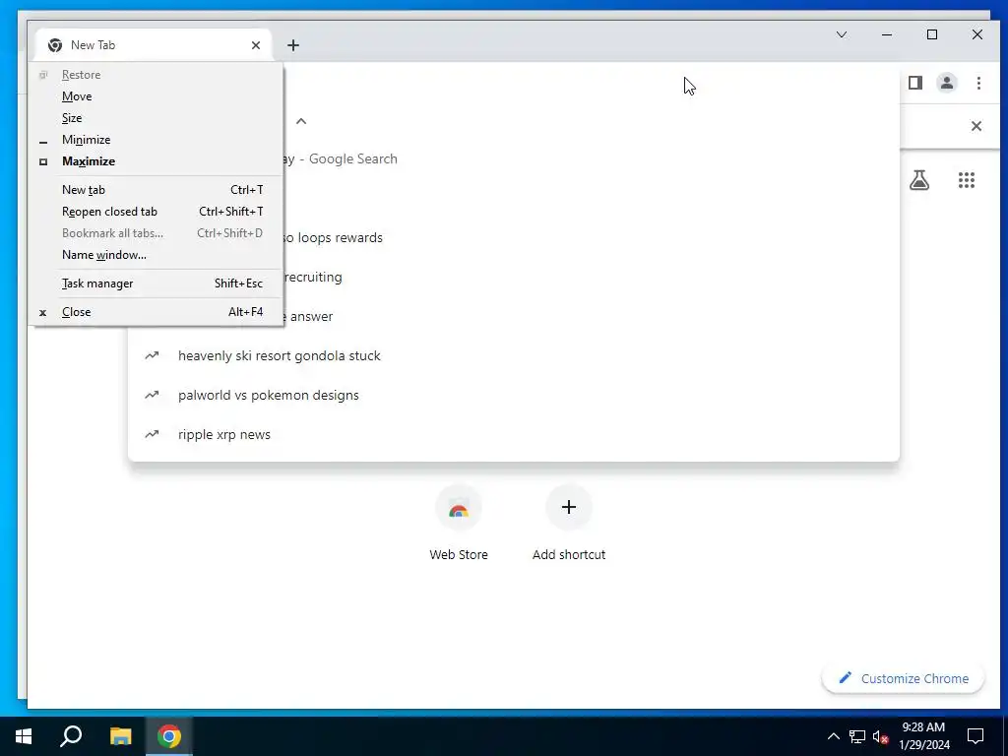Close the New Tab tab
This screenshot has height=756, width=1008.
(256, 45)
